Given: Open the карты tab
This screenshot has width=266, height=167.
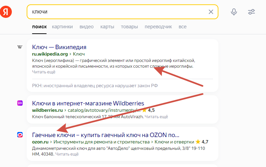Looking at the screenshot, I should point(107,27).
